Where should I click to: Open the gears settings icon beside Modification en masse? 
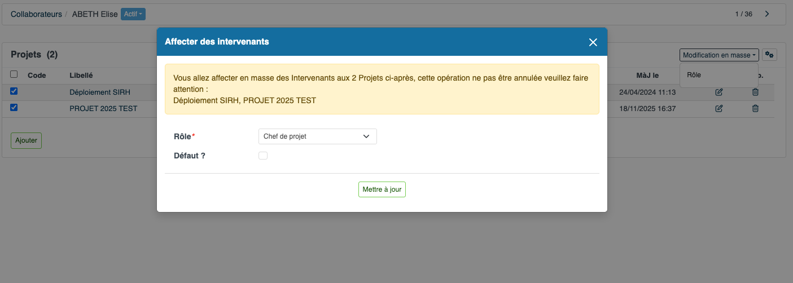(770, 55)
